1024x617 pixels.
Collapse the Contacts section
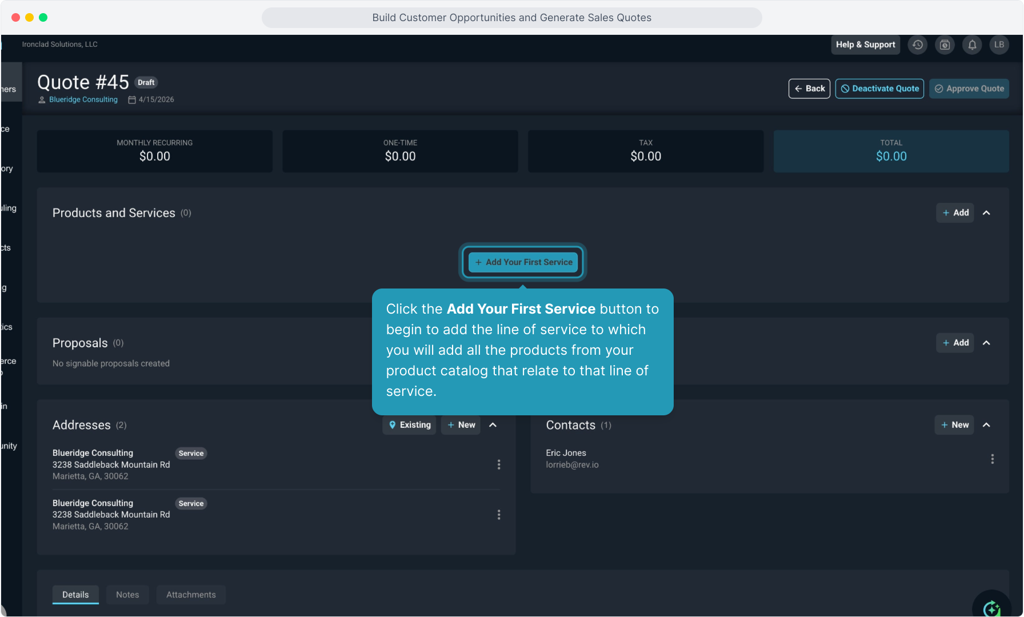tap(986, 425)
